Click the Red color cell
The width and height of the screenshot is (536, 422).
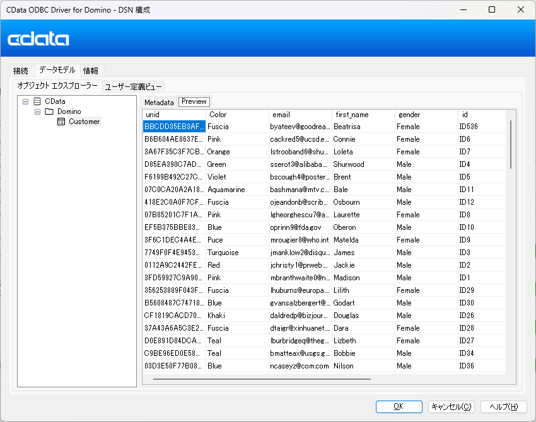pyautogui.click(x=237, y=265)
